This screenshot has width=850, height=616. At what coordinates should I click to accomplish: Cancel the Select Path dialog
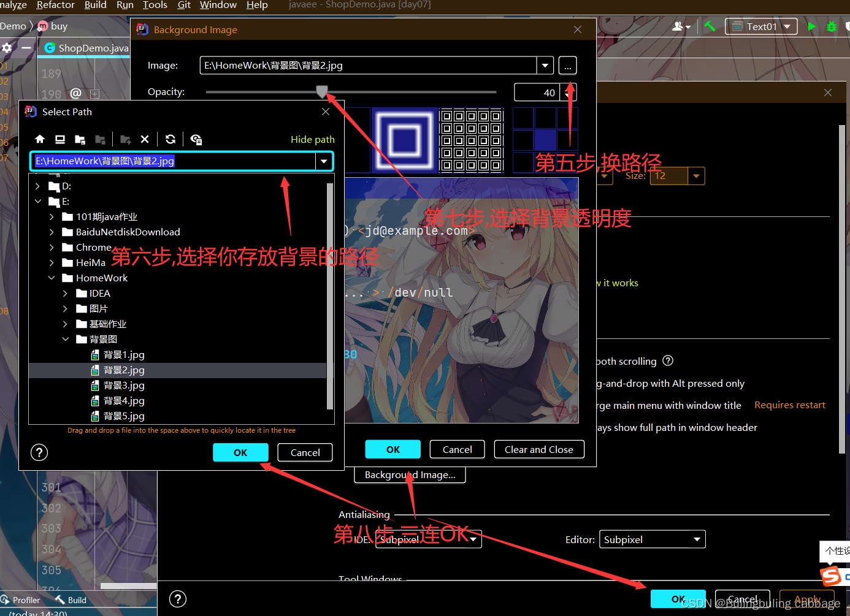[x=305, y=452]
